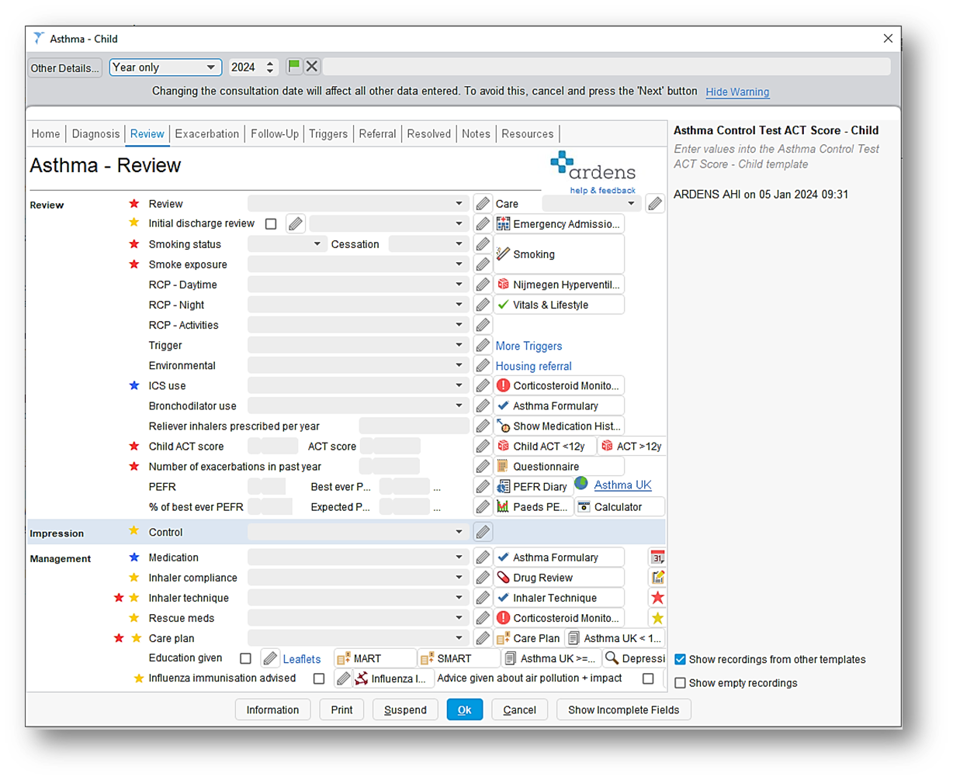Switch to the Triggers tab
Viewport: 953px width, 780px height.
point(328,133)
